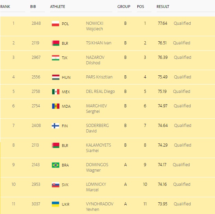Viewport: 215px width, 214px height.
Task: Sort by the BIB column header
Action: (x=33, y=7)
